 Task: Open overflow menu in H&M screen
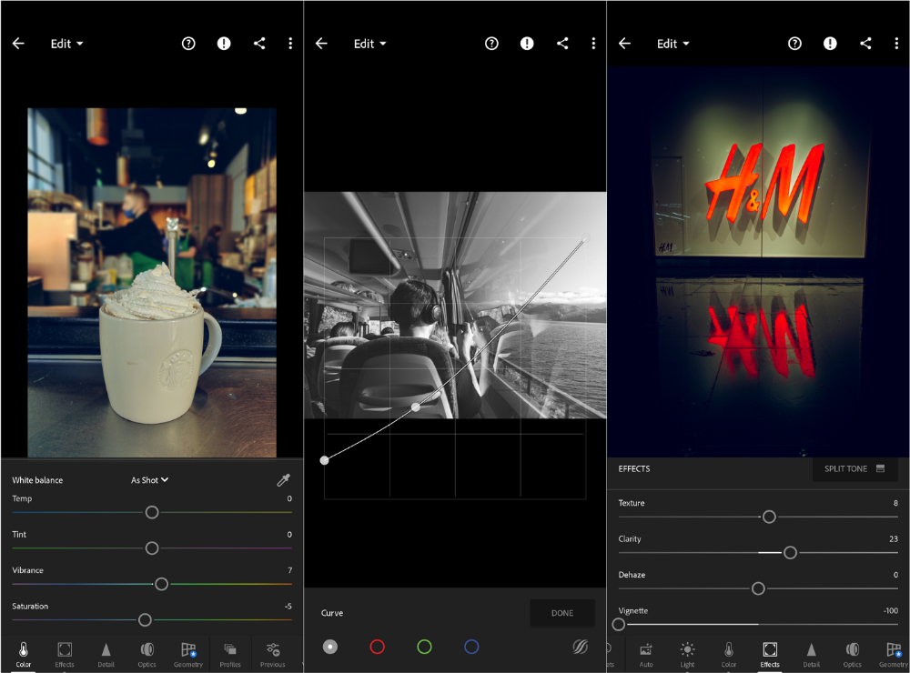(896, 44)
